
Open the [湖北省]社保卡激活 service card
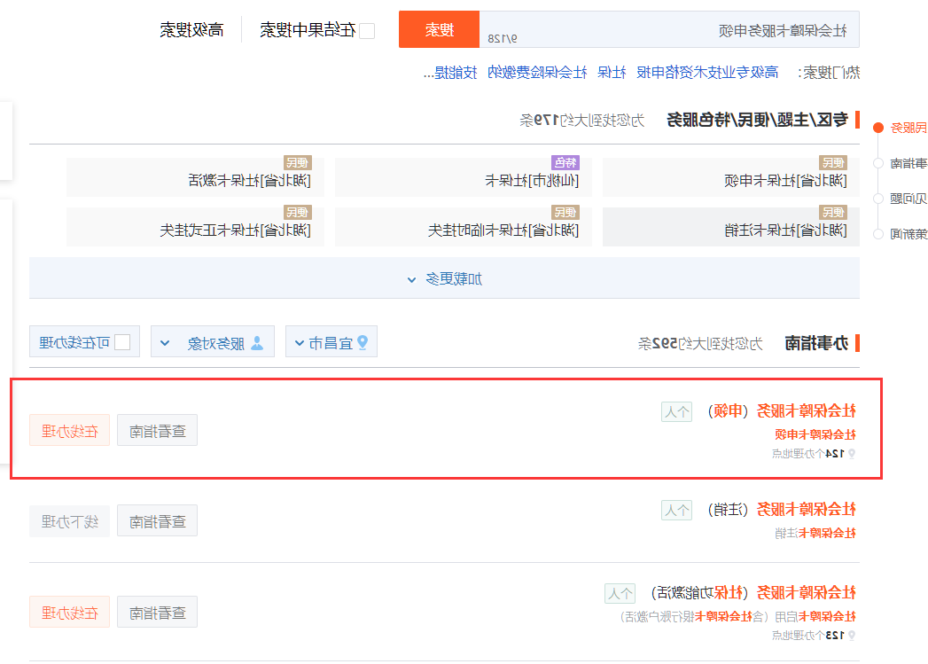tap(195, 177)
